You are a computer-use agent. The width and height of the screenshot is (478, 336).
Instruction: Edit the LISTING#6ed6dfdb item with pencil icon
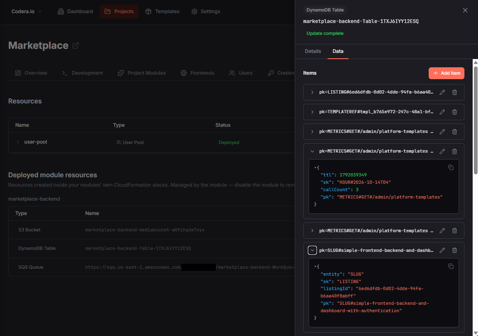(442, 92)
